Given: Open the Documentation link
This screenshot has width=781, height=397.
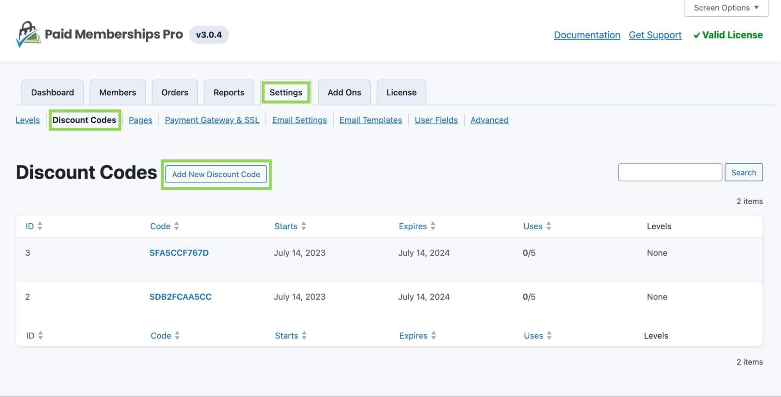Looking at the screenshot, I should click(x=587, y=35).
